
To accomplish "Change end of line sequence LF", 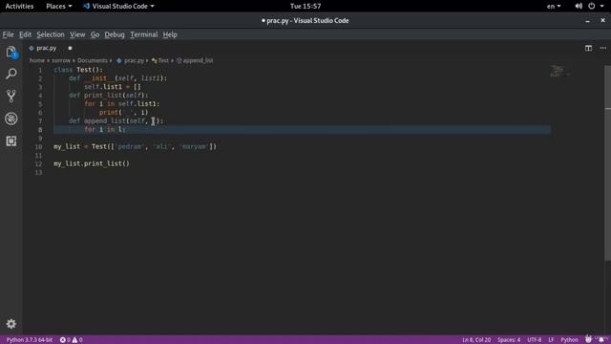I will click(551, 340).
